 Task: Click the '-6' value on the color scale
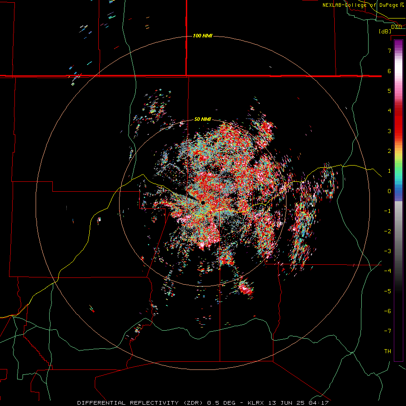click(388, 311)
